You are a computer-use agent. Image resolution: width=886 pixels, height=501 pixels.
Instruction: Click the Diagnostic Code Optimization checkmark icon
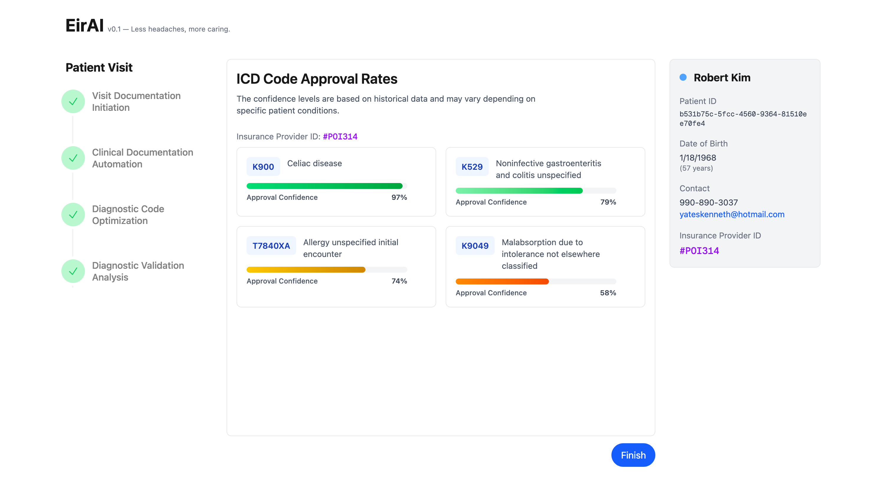pyautogui.click(x=73, y=215)
